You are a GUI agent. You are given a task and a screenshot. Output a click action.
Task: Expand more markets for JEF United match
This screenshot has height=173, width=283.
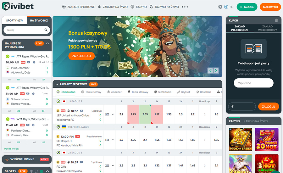coord(113,114)
